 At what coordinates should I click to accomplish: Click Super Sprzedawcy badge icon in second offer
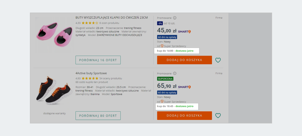pyautogui.click(x=162, y=102)
